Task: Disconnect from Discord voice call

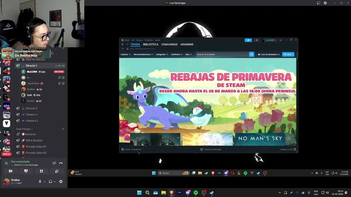Action: pos(61,163)
